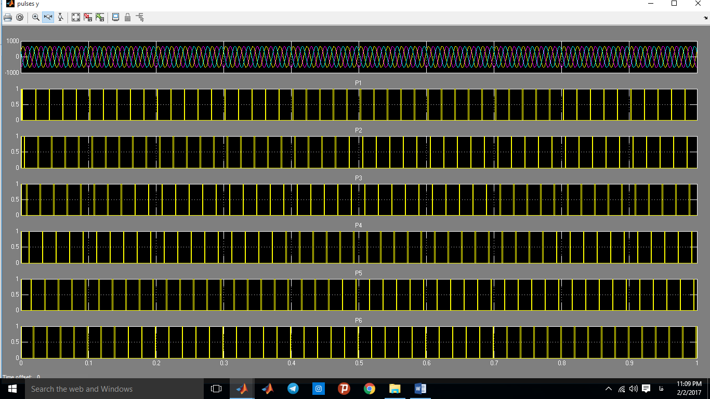The image size is (710, 399).
Task: Open the volume control in system tray
Action: point(633,389)
